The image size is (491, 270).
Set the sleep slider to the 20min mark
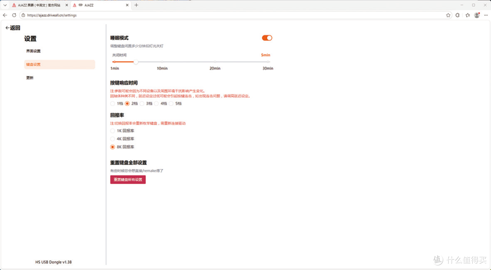[x=215, y=62]
